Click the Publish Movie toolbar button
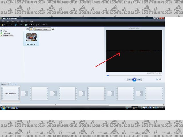This screenshot has height=137, width=183. click(41, 25)
